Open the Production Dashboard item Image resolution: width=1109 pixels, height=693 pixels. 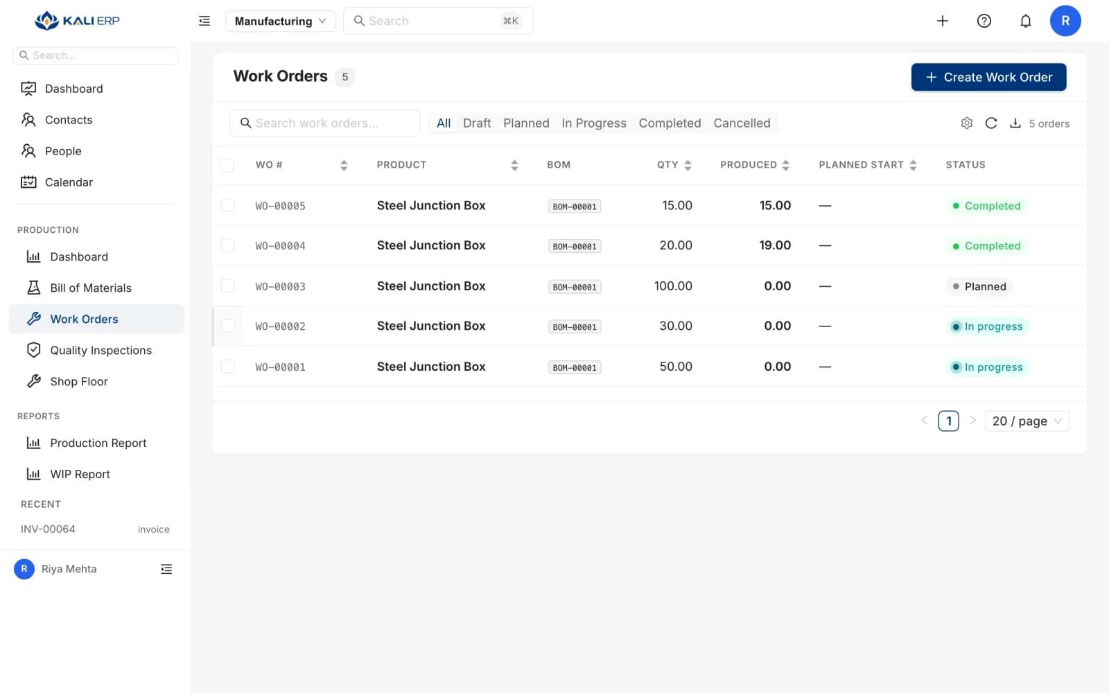tap(97, 256)
